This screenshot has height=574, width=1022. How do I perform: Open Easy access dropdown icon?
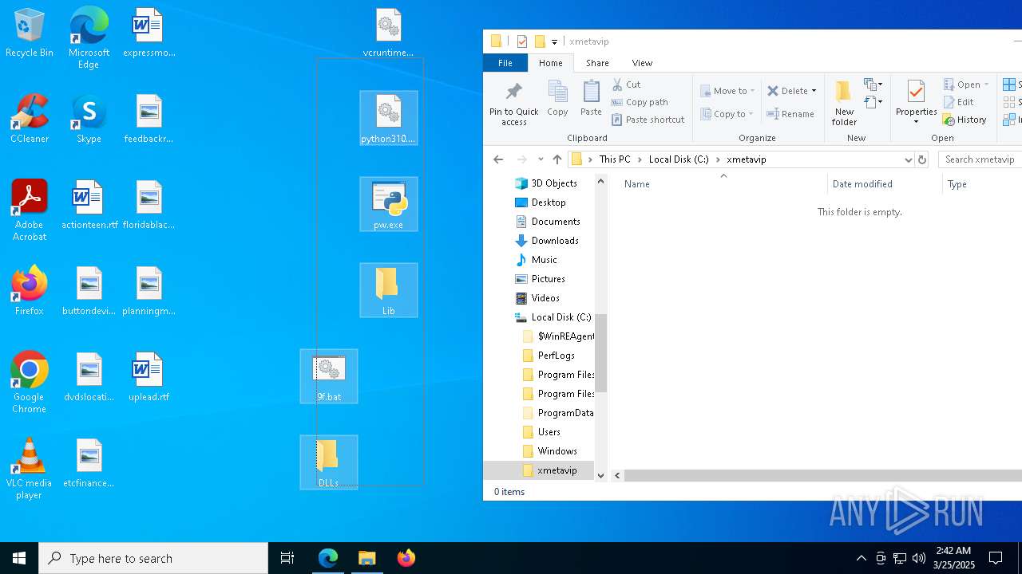click(873, 102)
